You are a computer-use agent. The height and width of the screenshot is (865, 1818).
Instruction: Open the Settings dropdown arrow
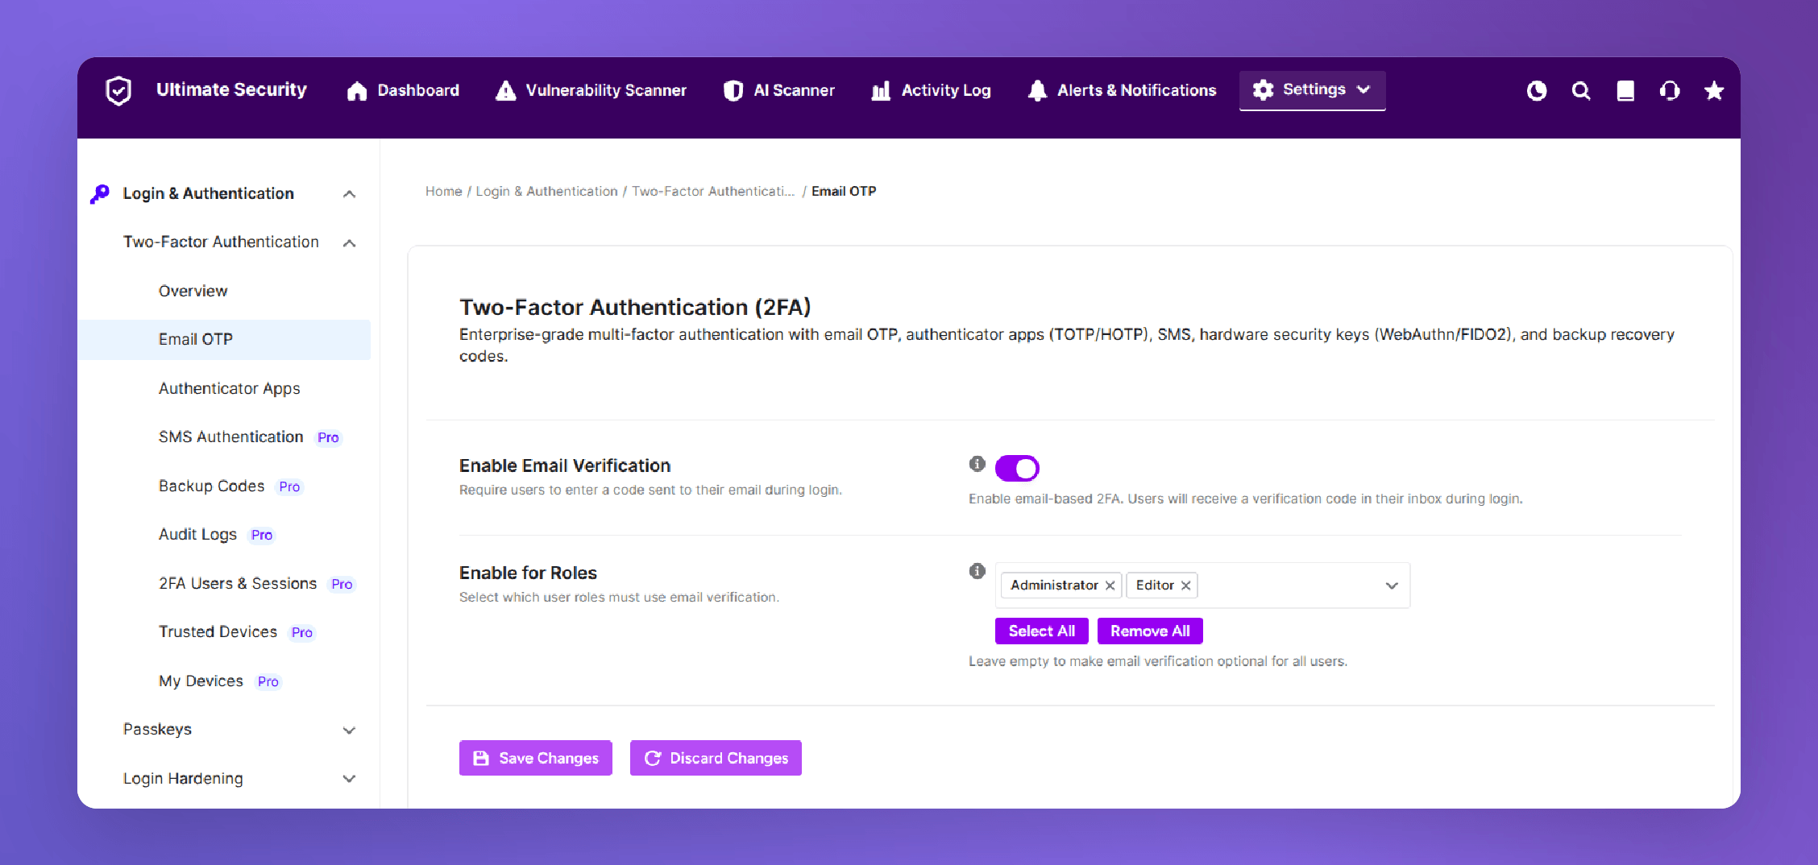(1363, 89)
